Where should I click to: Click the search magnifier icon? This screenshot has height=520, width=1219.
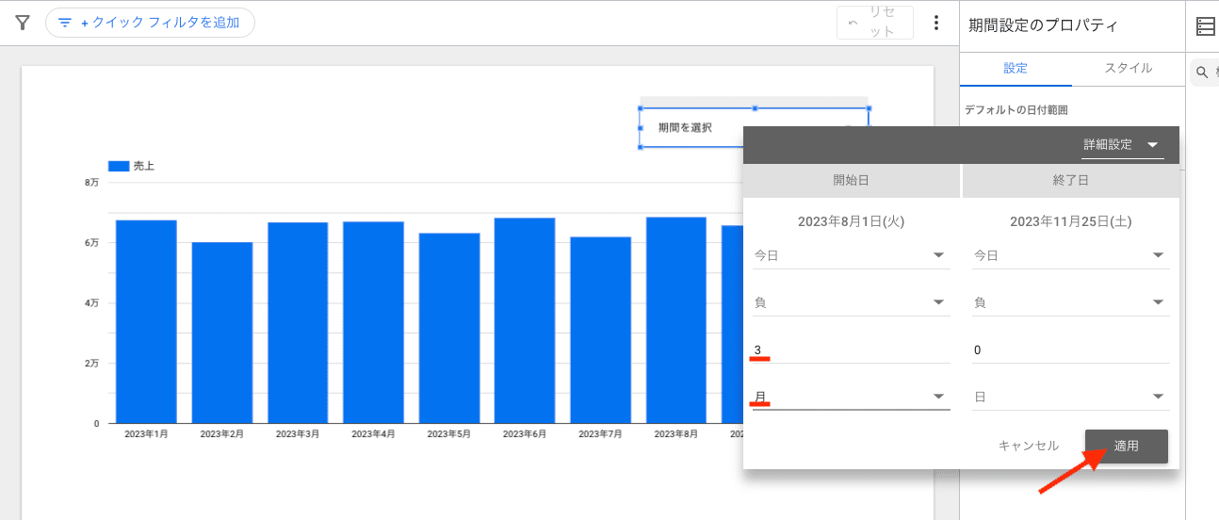click(x=1201, y=73)
